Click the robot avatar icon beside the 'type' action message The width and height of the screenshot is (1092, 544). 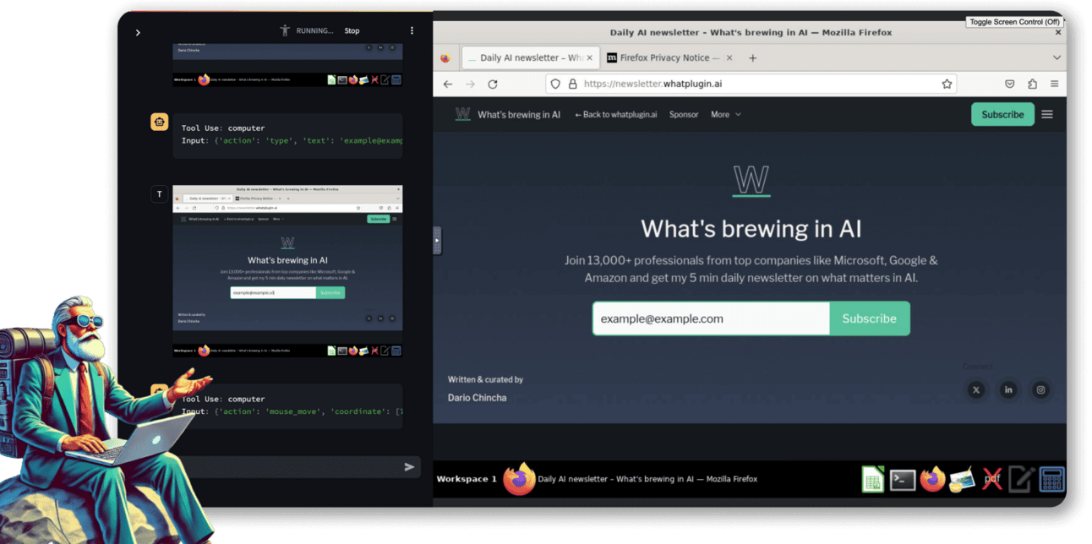coord(160,122)
